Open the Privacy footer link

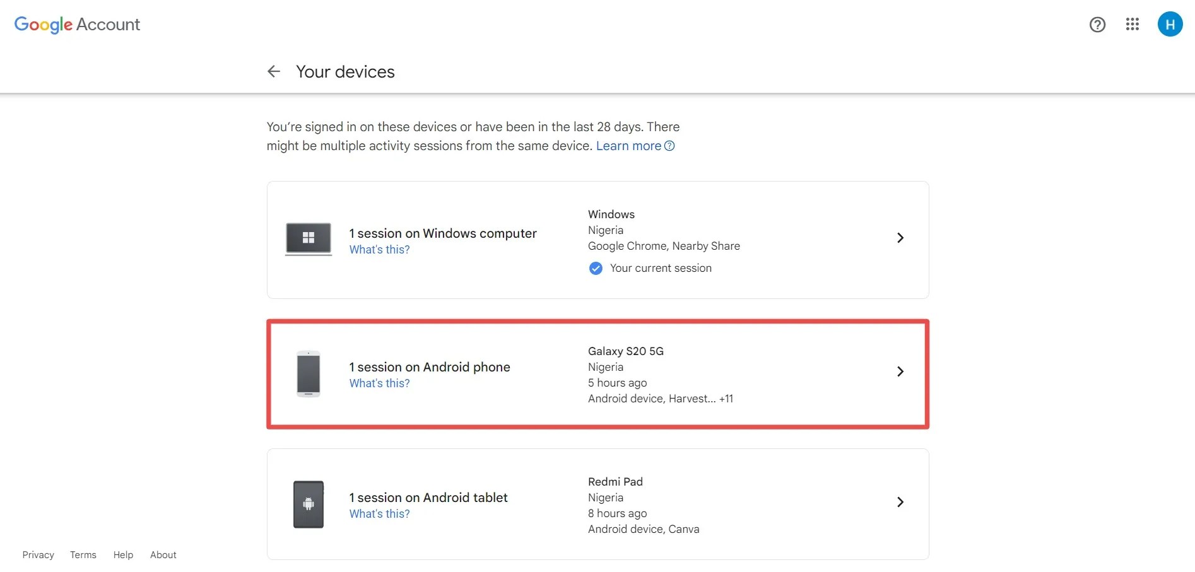point(38,555)
